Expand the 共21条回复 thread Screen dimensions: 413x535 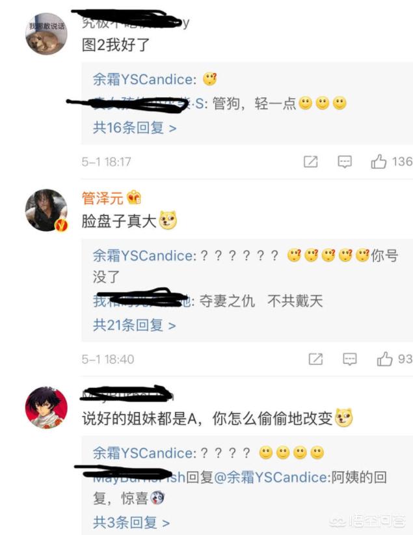(135, 325)
